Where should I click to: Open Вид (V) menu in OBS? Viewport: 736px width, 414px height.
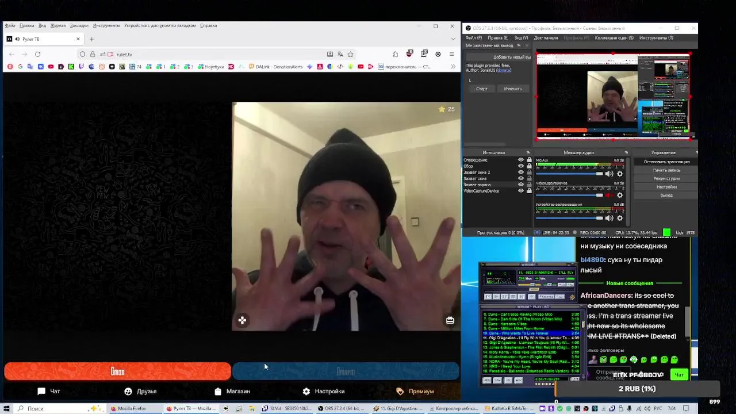[x=521, y=38]
